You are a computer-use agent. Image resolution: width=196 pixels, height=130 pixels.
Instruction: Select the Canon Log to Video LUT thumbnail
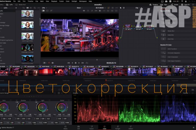click(x=27, y=36)
